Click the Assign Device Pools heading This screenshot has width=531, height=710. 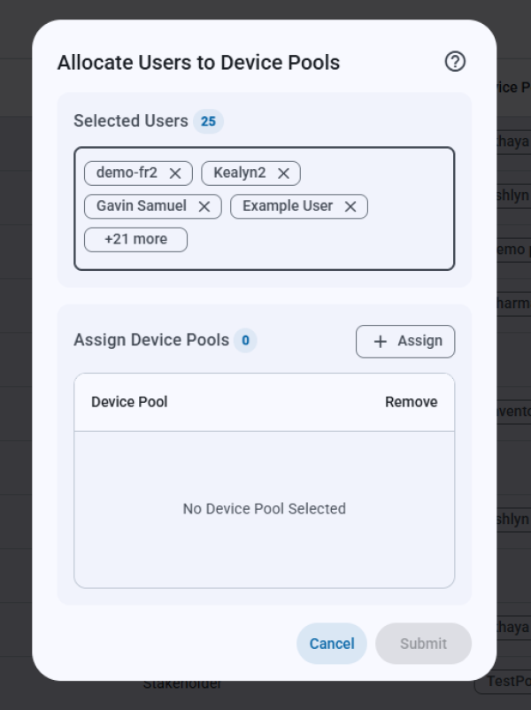[151, 340]
